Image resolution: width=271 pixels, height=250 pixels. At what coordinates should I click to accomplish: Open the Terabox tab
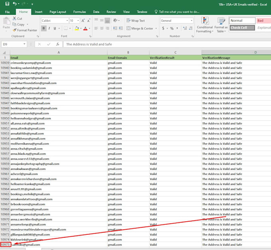pyautogui.click(x=142, y=12)
